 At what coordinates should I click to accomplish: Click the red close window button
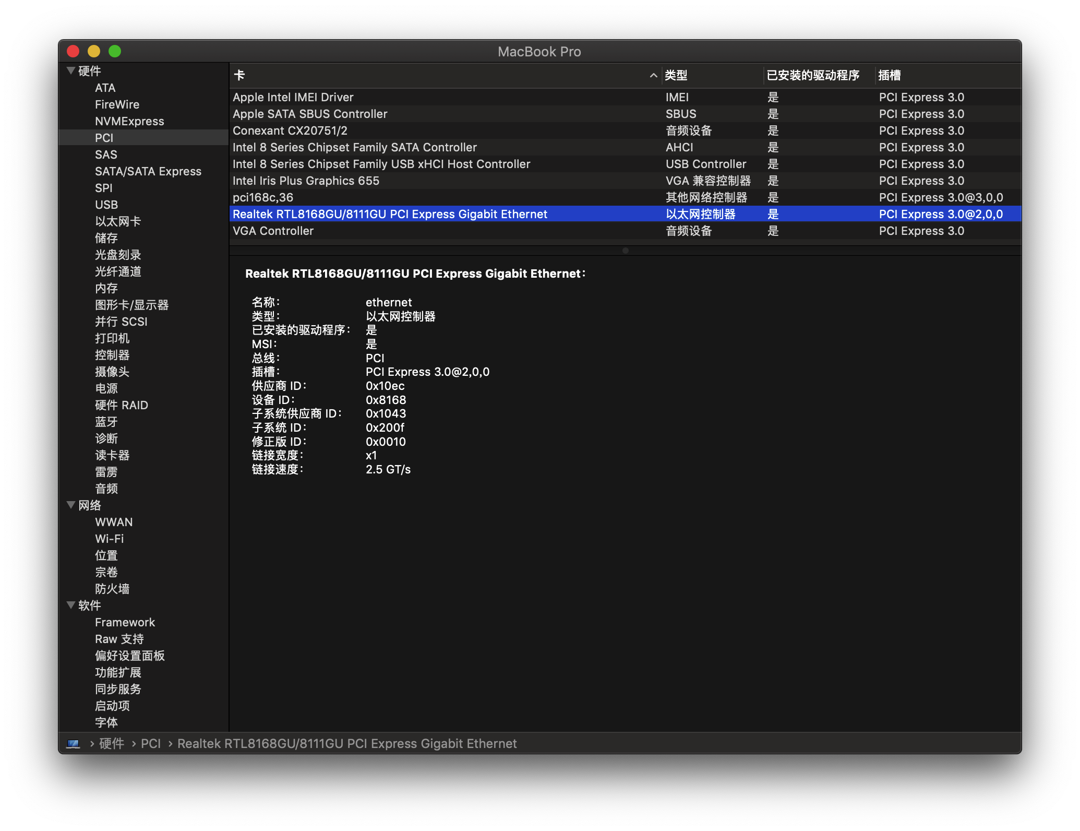pos(73,51)
